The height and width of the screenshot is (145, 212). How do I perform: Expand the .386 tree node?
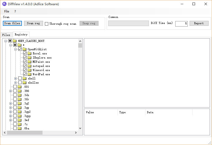click(x=10, y=91)
